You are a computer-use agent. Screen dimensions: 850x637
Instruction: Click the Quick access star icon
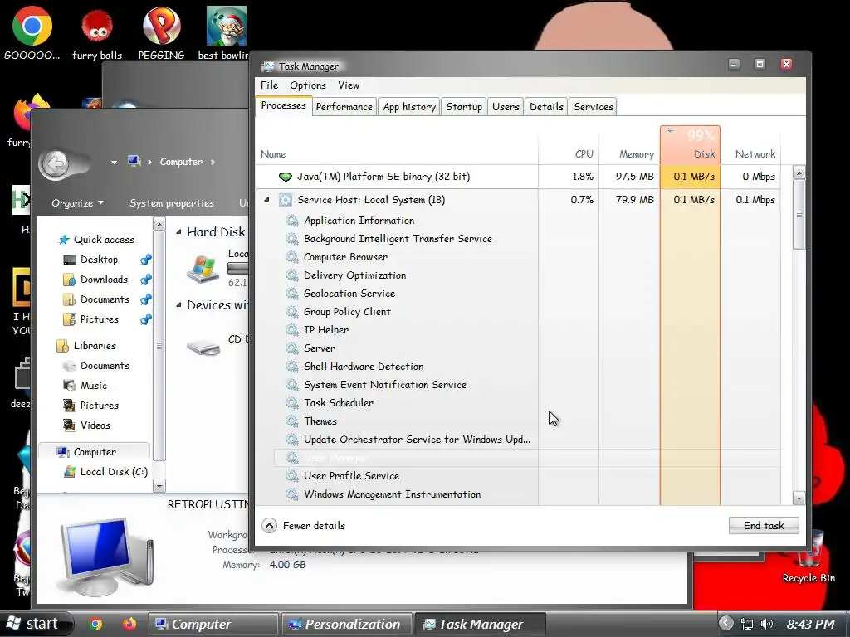(x=64, y=240)
